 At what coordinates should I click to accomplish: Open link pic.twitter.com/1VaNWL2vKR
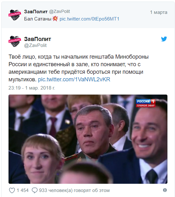point(74,79)
